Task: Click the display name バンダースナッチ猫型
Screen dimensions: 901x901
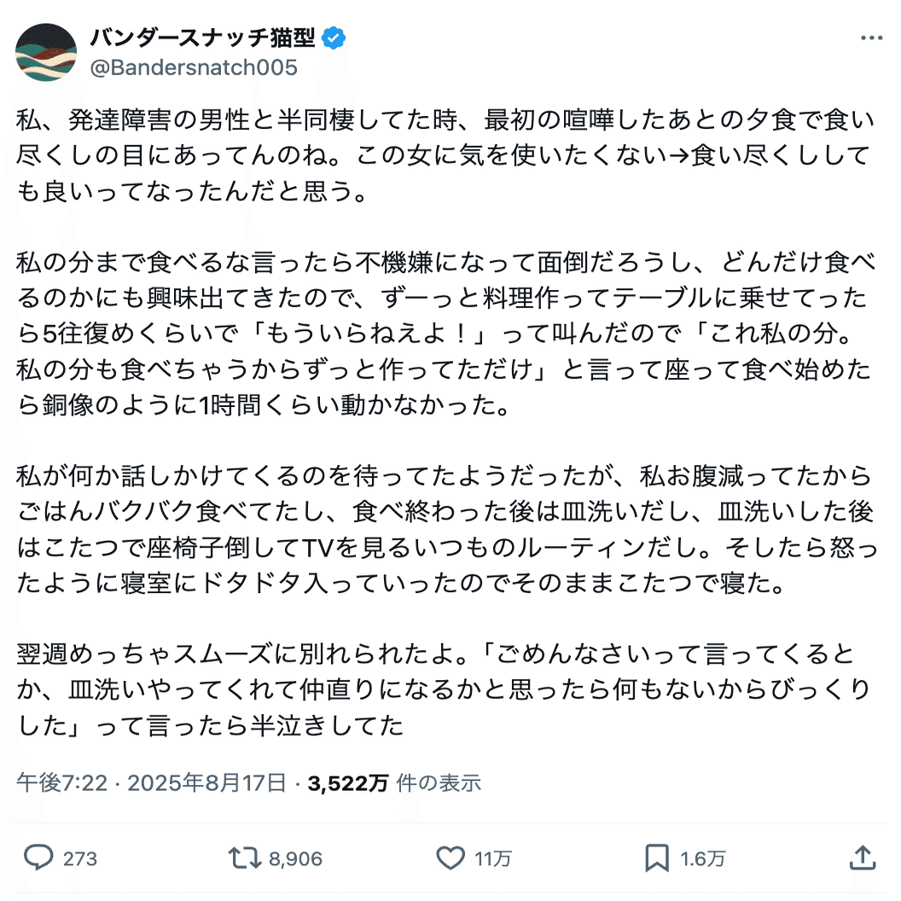Action: (x=202, y=38)
